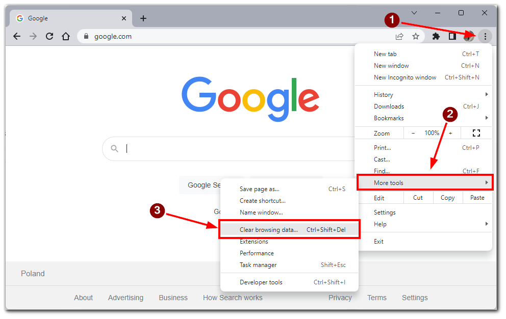This screenshot has height=319, width=506.
Task: Open Downloads from the menu
Action: point(423,107)
